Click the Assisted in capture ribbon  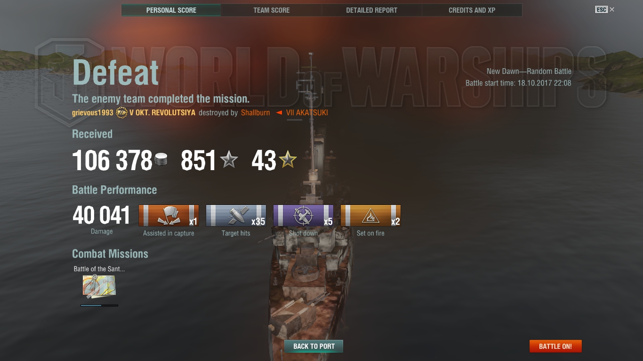pos(169,216)
